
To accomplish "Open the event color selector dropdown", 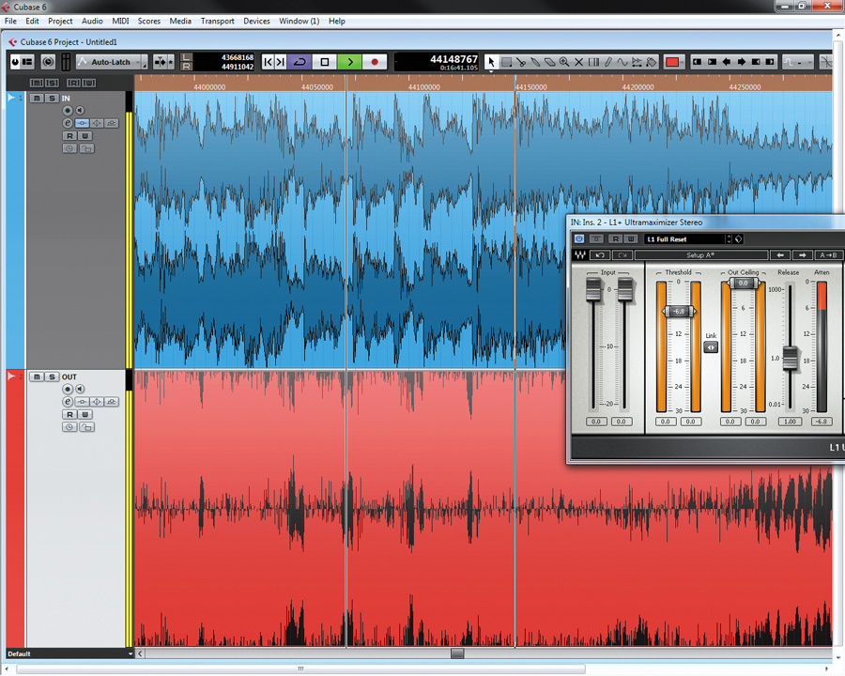I will click(x=683, y=62).
